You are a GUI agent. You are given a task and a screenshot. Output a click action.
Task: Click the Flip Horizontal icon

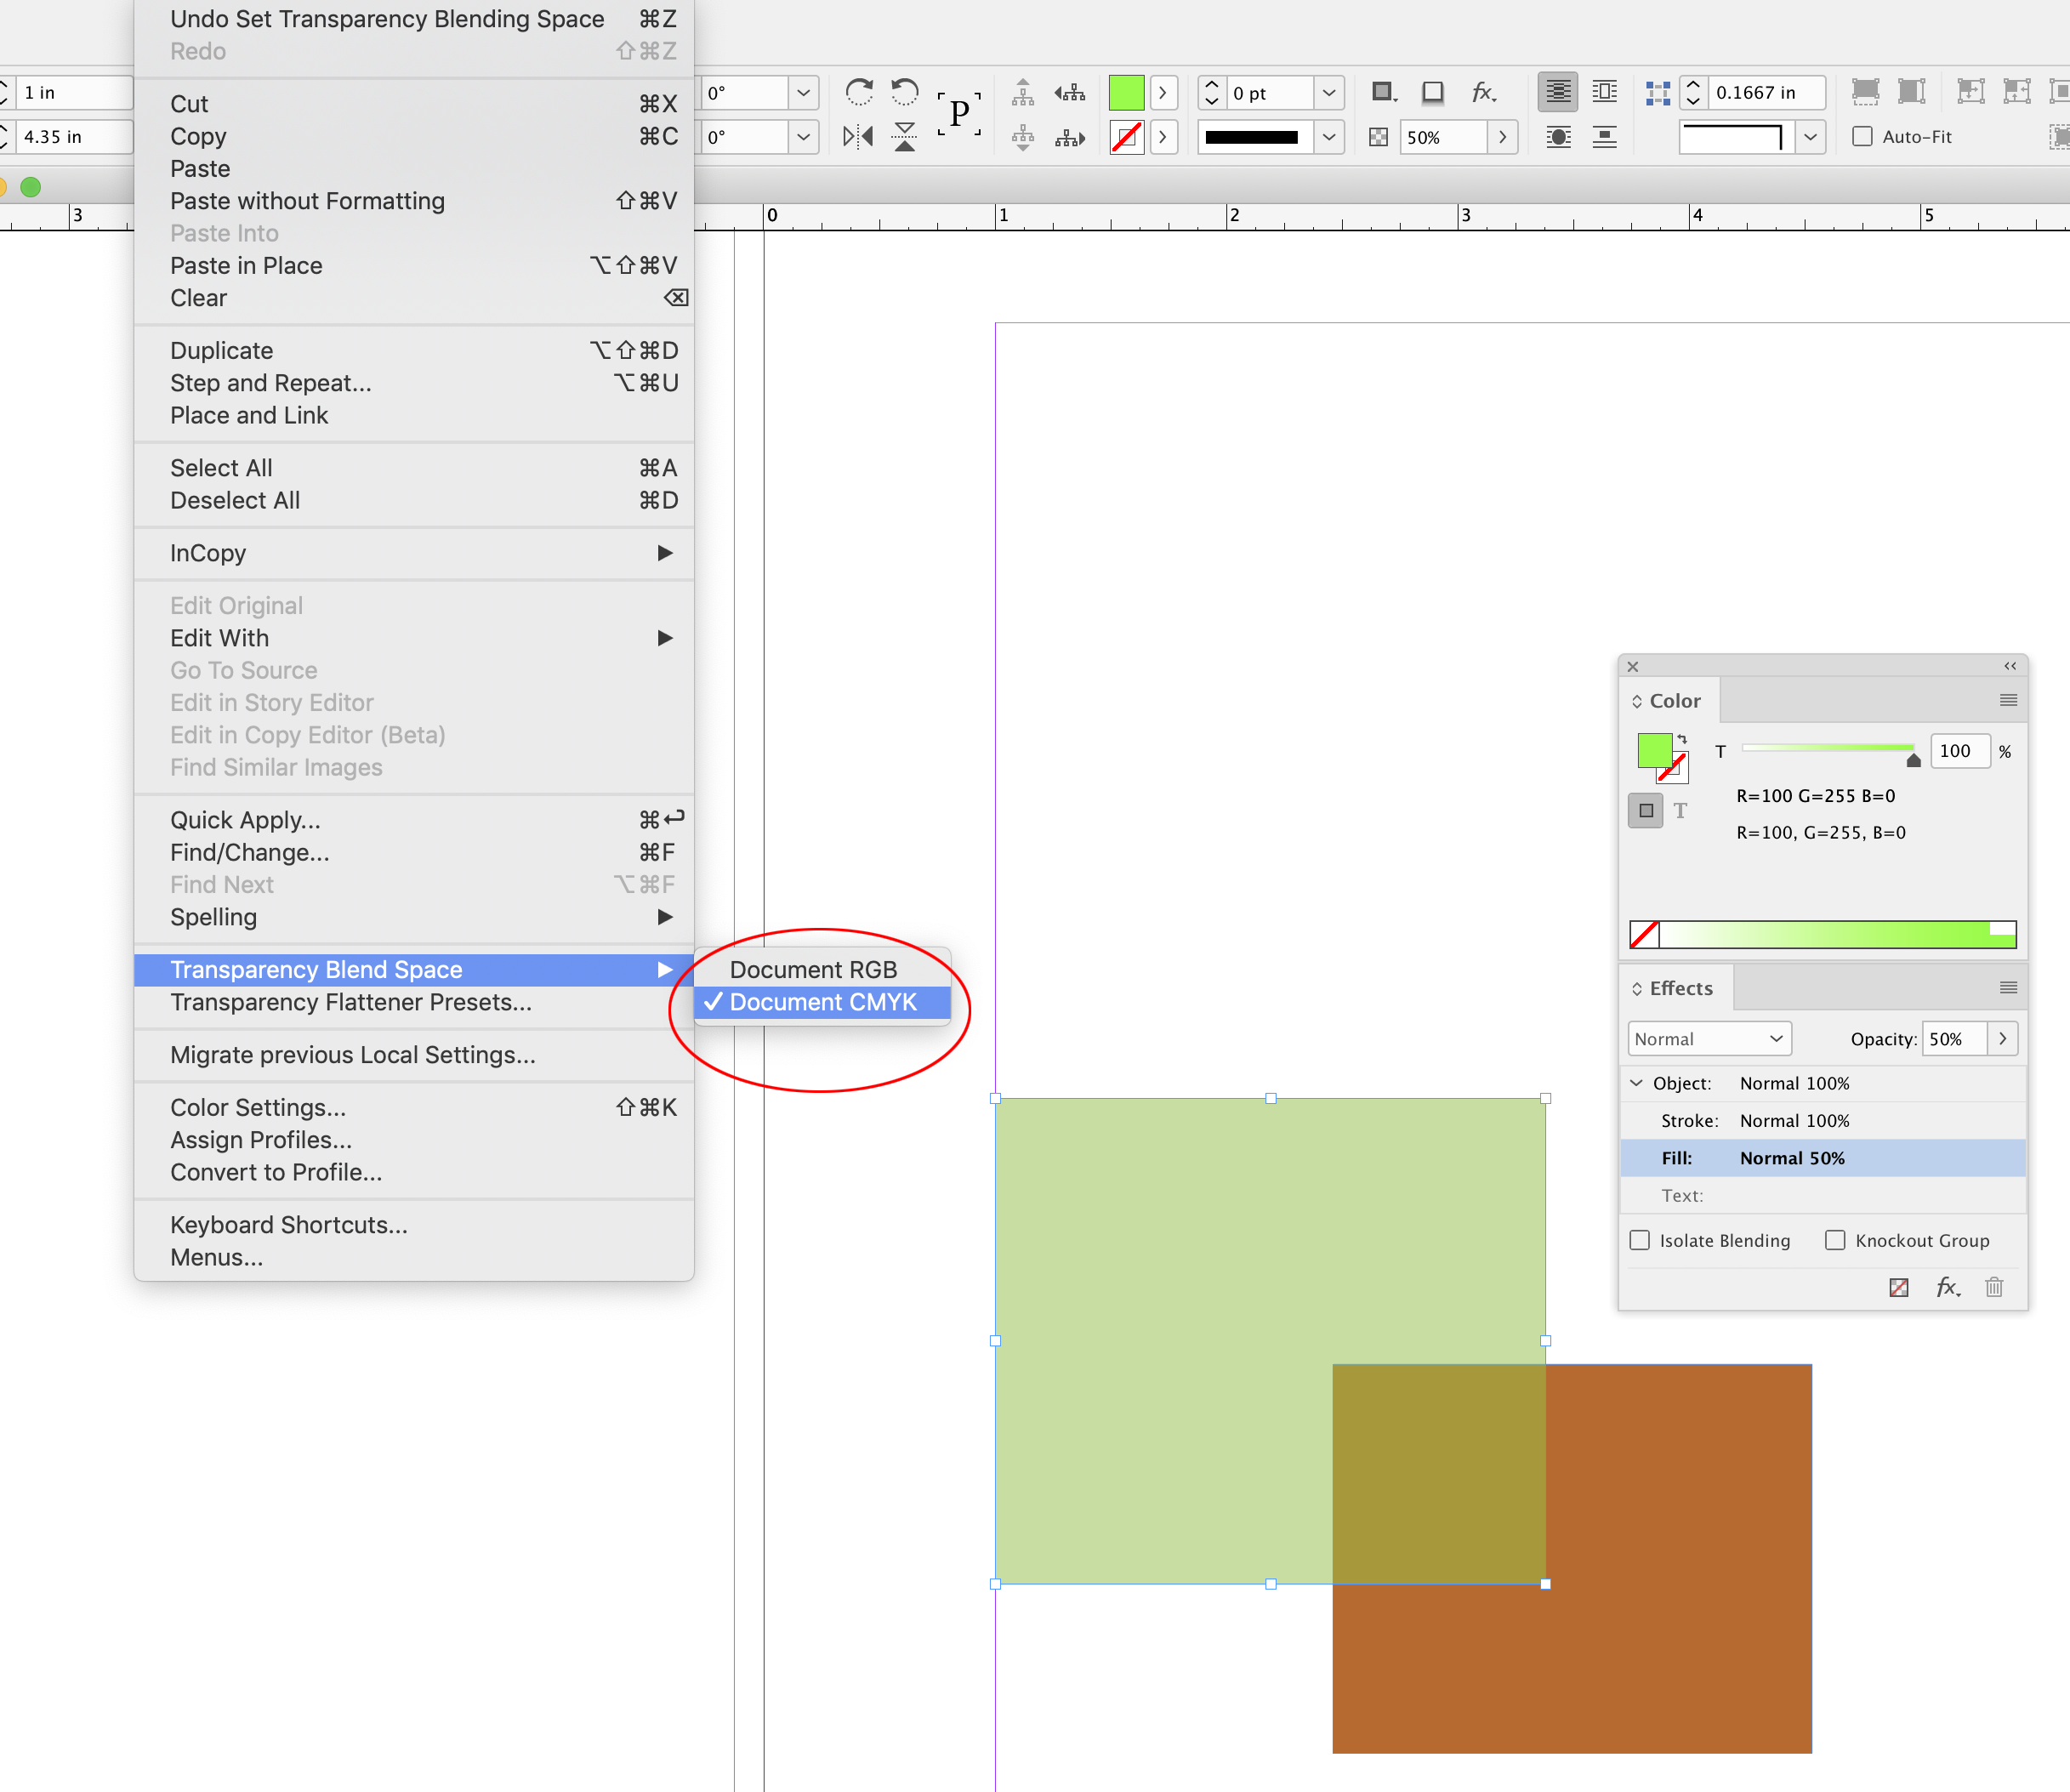(x=857, y=137)
